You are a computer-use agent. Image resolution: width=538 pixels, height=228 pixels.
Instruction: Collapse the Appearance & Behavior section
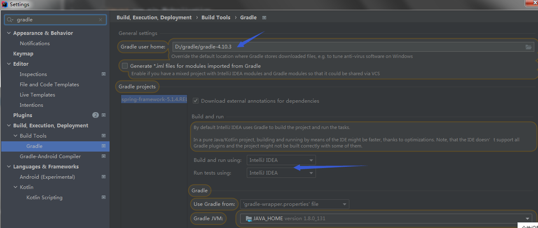(x=9, y=33)
